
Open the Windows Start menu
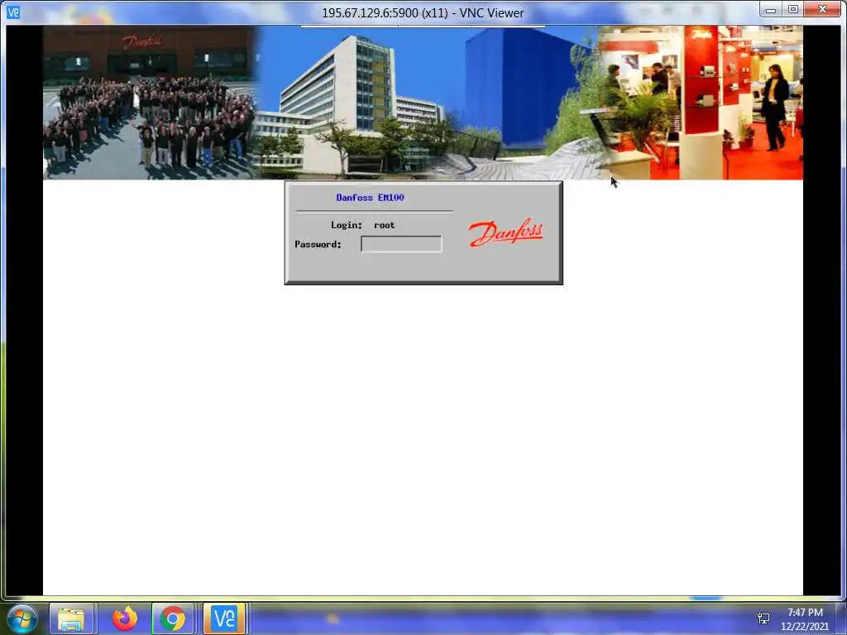22,618
